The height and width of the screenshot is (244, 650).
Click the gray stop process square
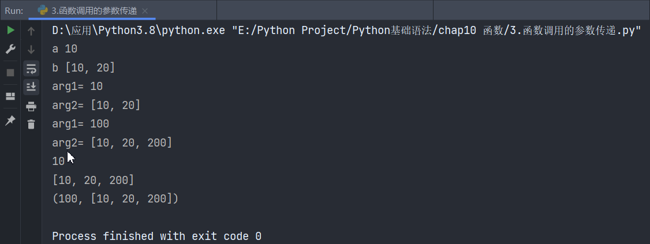10,73
